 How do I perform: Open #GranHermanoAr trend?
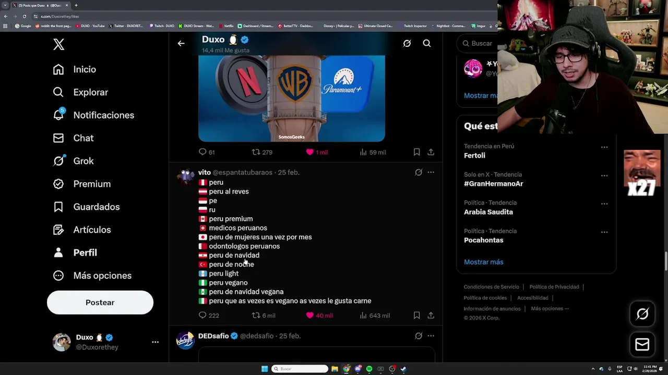(x=493, y=184)
